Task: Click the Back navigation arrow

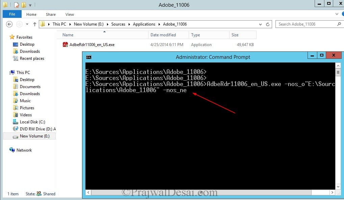Action: pos(9,24)
